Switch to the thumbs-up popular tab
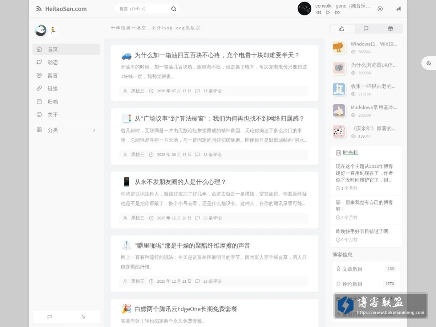The height and width of the screenshot is (327, 436). [342, 29]
